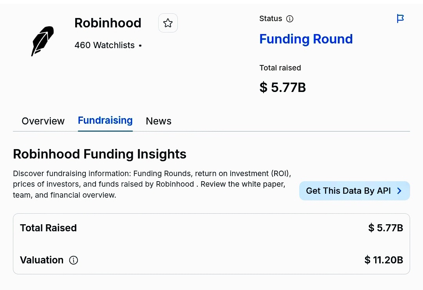
Task: Click the arrow chevron on the API button
Action: (x=399, y=191)
